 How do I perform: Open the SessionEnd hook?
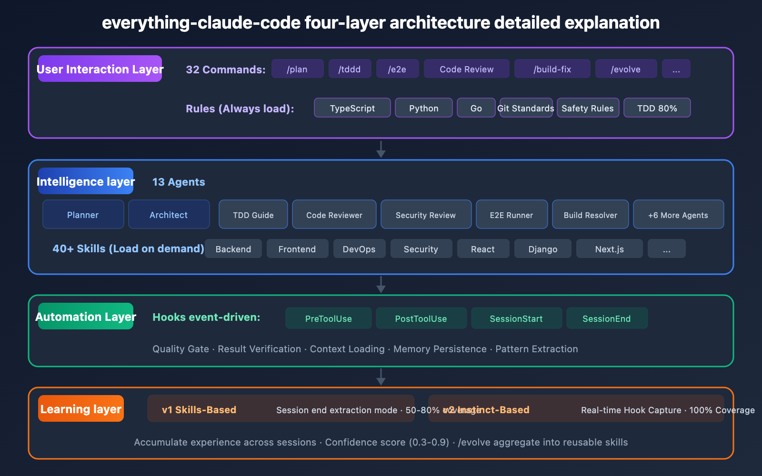(x=607, y=318)
